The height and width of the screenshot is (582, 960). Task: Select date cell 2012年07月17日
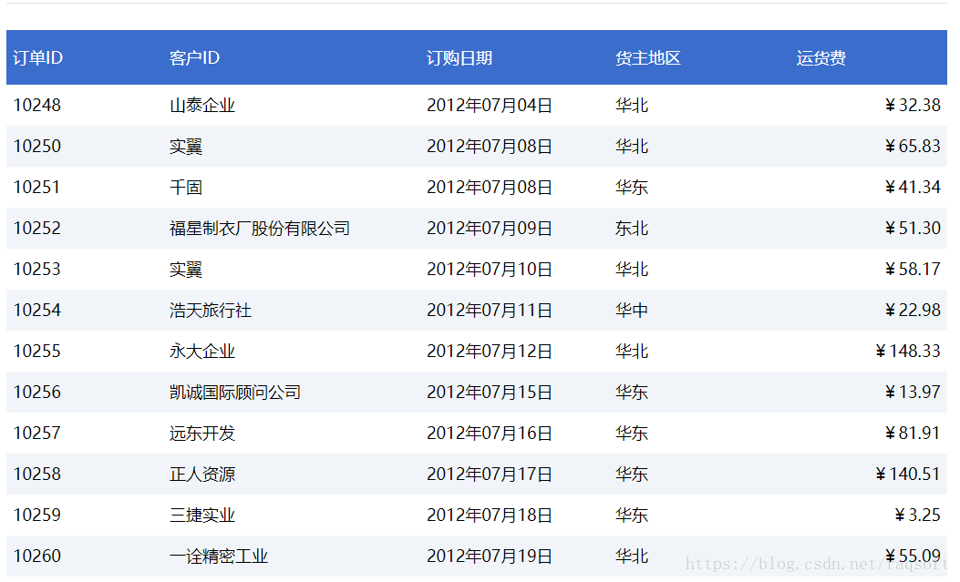[x=490, y=474]
